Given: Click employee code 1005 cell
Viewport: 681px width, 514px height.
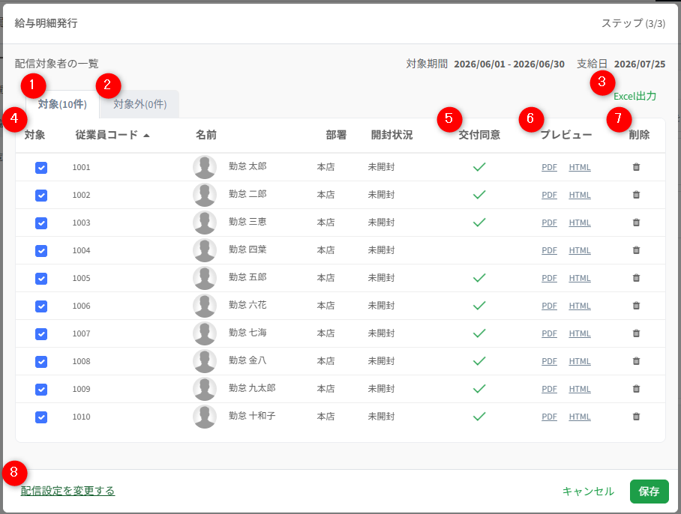Looking at the screenshot, I should [81, 278].
